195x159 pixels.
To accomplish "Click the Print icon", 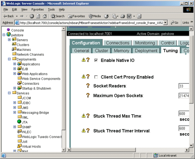I will pyautogui.click(x=123, y=16).
